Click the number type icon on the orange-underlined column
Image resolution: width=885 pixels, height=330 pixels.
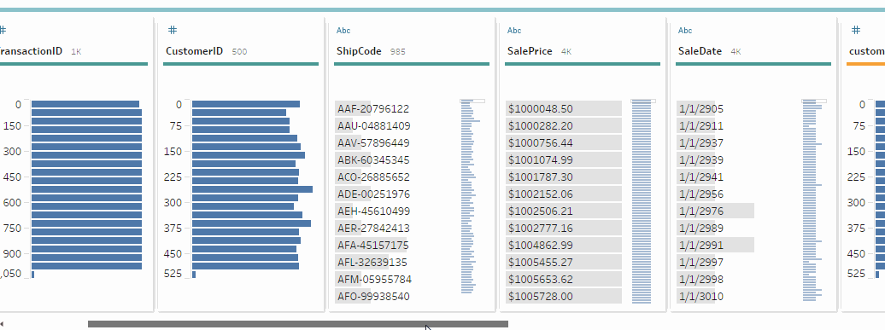point(856,30)
